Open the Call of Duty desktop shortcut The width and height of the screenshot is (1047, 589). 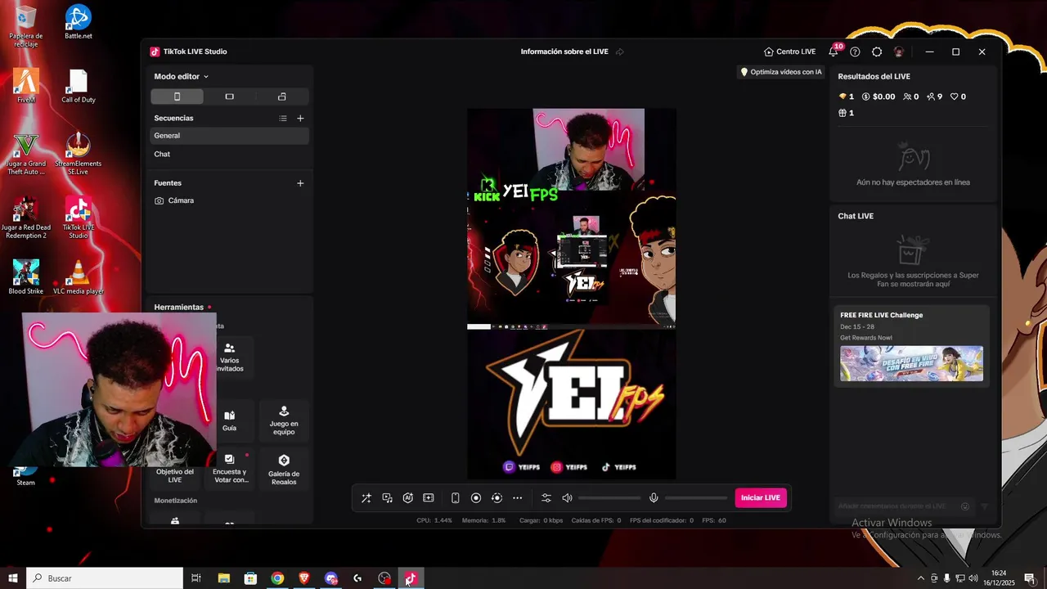tap(79, 86)
